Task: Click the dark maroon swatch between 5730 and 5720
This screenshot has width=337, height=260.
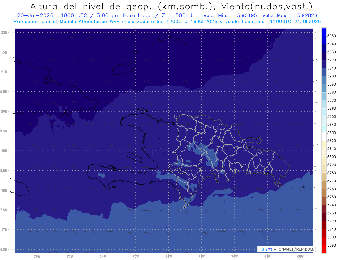Action: coord(324,217)
